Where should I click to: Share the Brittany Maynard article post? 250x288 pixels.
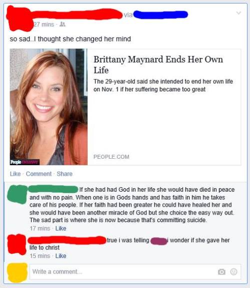[x=64, y=174]
